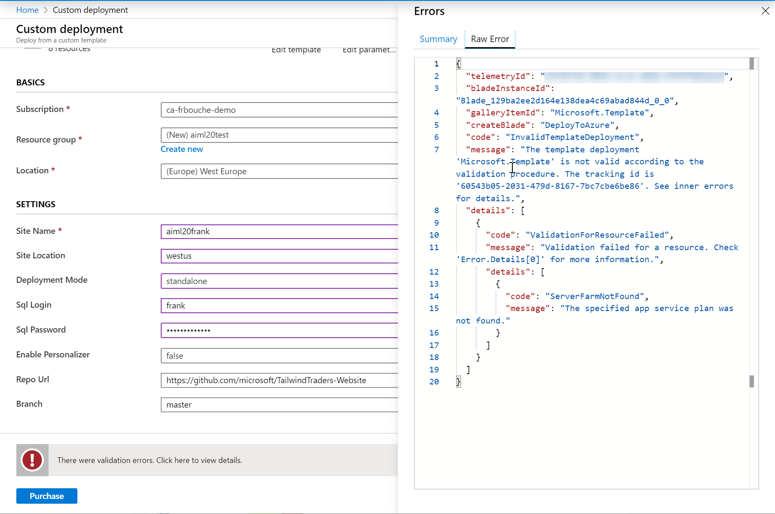Image resolution: width=775 pixels, height=514 pixels.
Task: Click the Enable Personalizer false field
Action: (279, 356)
